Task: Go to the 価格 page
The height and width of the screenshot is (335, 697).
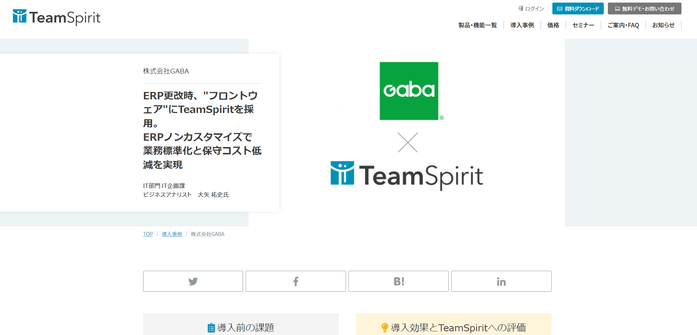Action: click(553, 25)
